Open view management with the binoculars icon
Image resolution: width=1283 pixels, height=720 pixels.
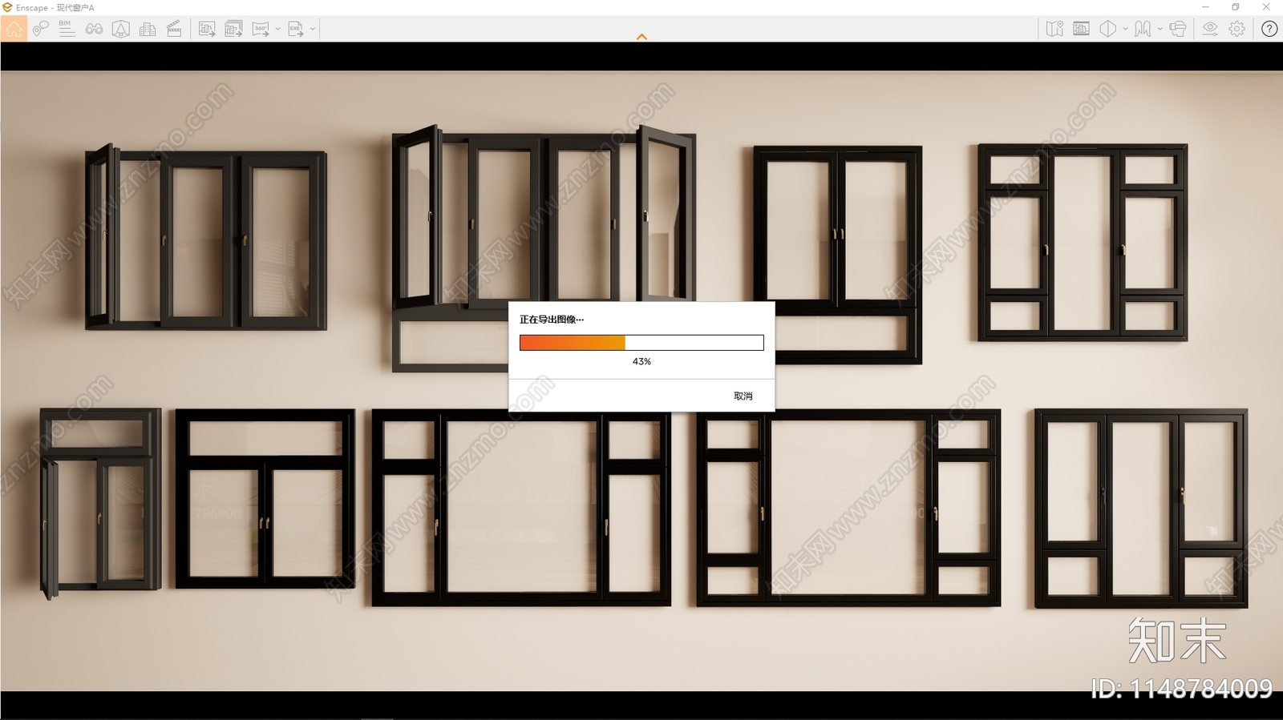94,29
